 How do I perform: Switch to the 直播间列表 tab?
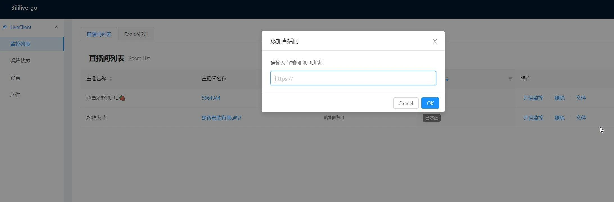pos(99,34)
